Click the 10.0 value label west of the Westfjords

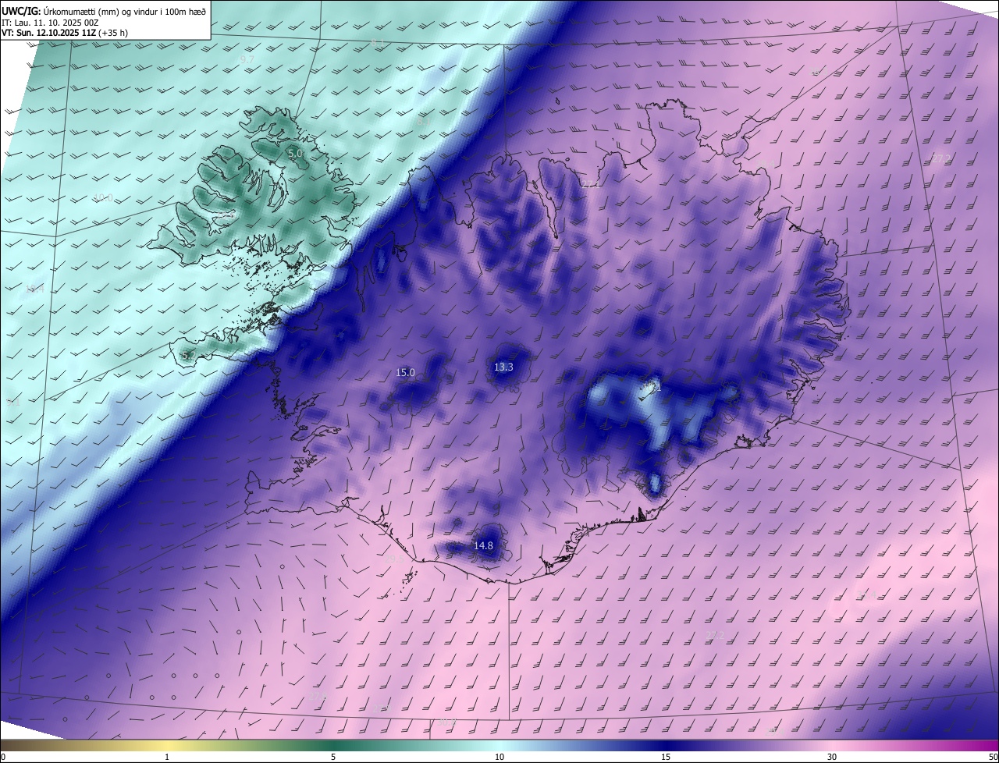point(103,198)
